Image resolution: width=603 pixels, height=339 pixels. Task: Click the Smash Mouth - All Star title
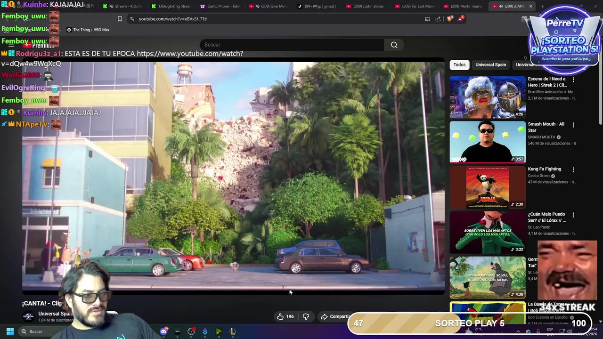tap(546, 127)
